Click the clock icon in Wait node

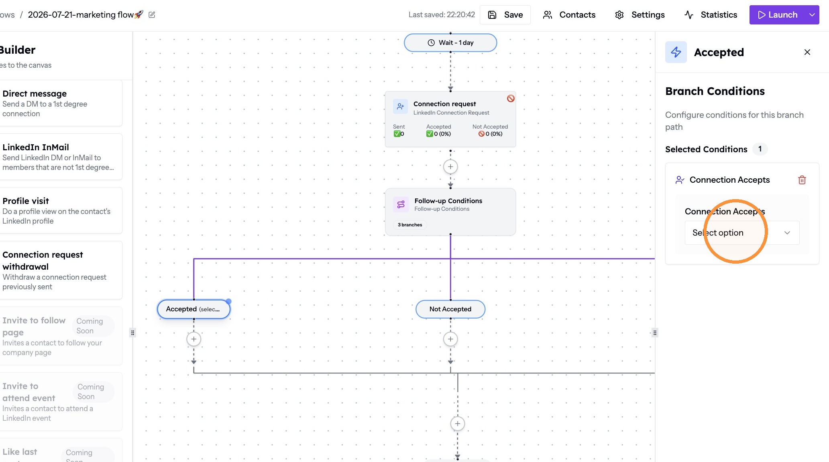click(x=431, y=42)
